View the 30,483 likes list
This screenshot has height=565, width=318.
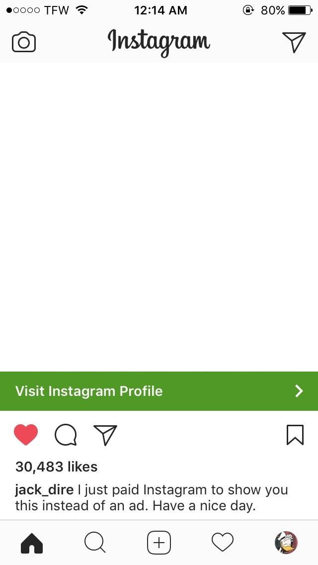point(56,467)
